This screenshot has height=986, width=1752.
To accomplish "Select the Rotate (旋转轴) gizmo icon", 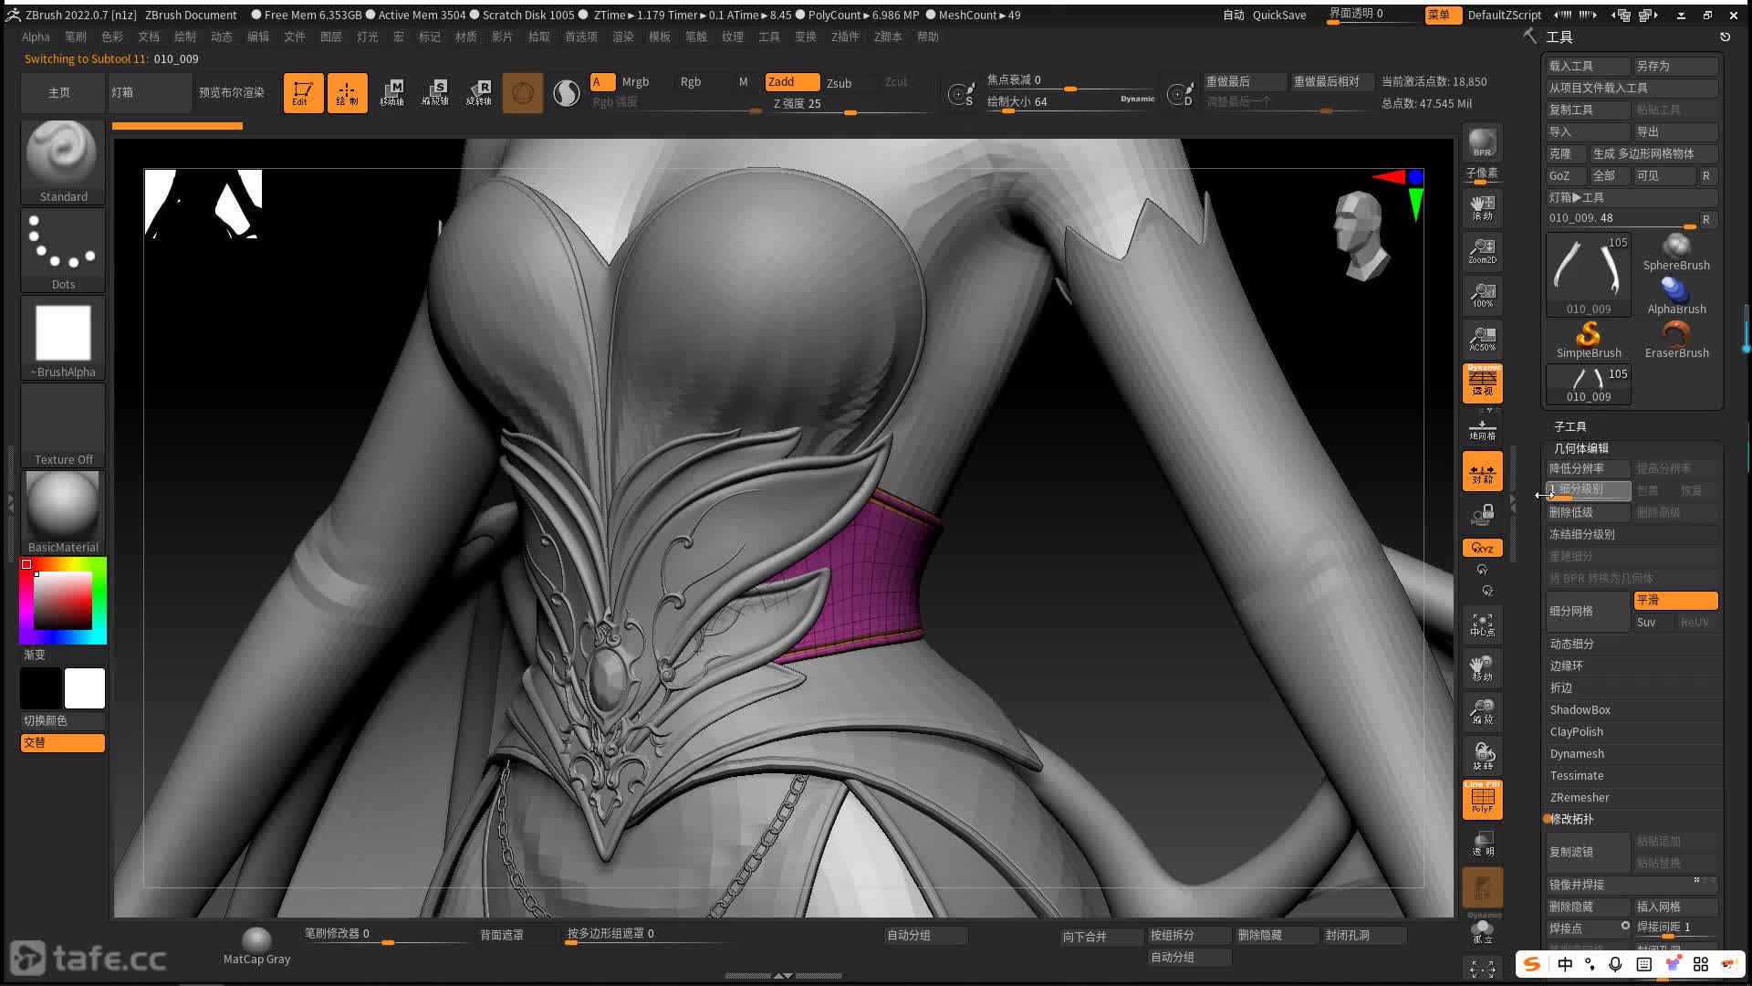I will click(479, 93).
